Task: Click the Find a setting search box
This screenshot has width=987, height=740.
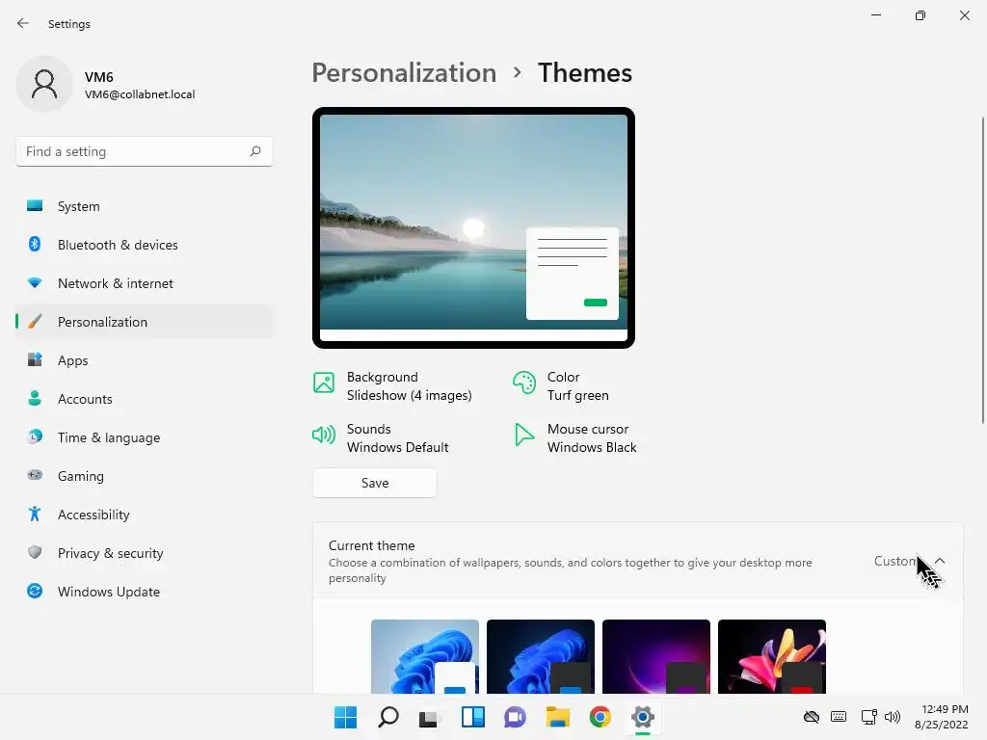Action: [145, 151]
